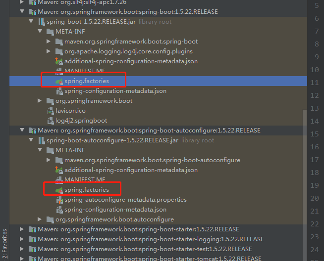Image resolution: width=324 pixels, height=261 pixels.
Task: Click the file icon of log4j2.springboot
Action: click(x=51, y=121)
